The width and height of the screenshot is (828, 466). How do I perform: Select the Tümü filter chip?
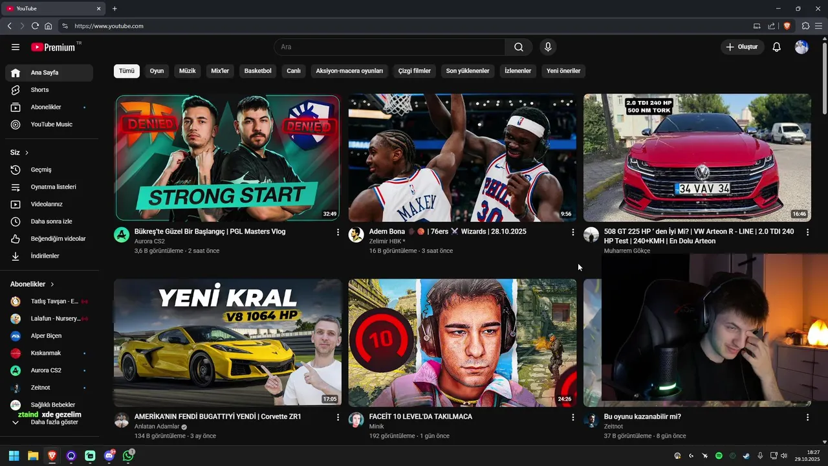127,71
